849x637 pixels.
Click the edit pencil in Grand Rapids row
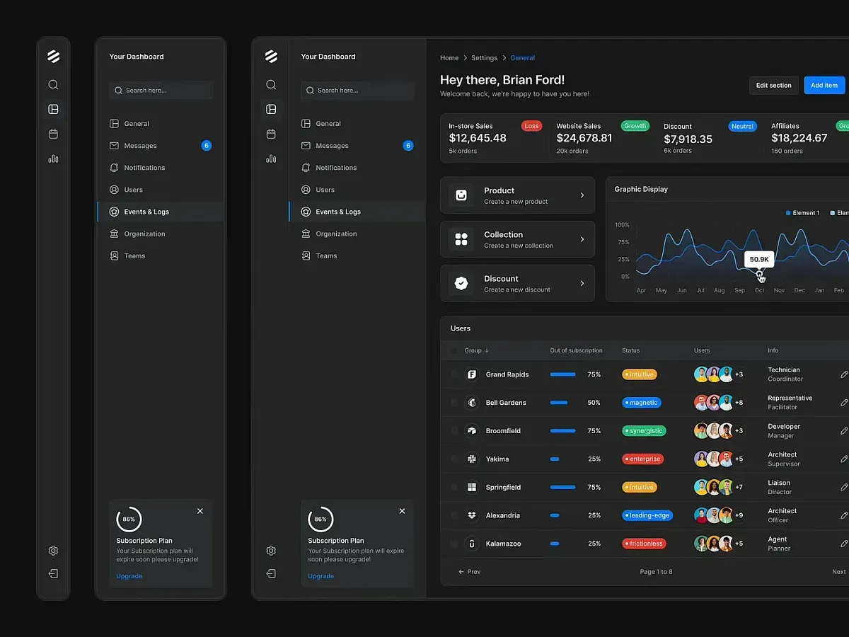843,374
